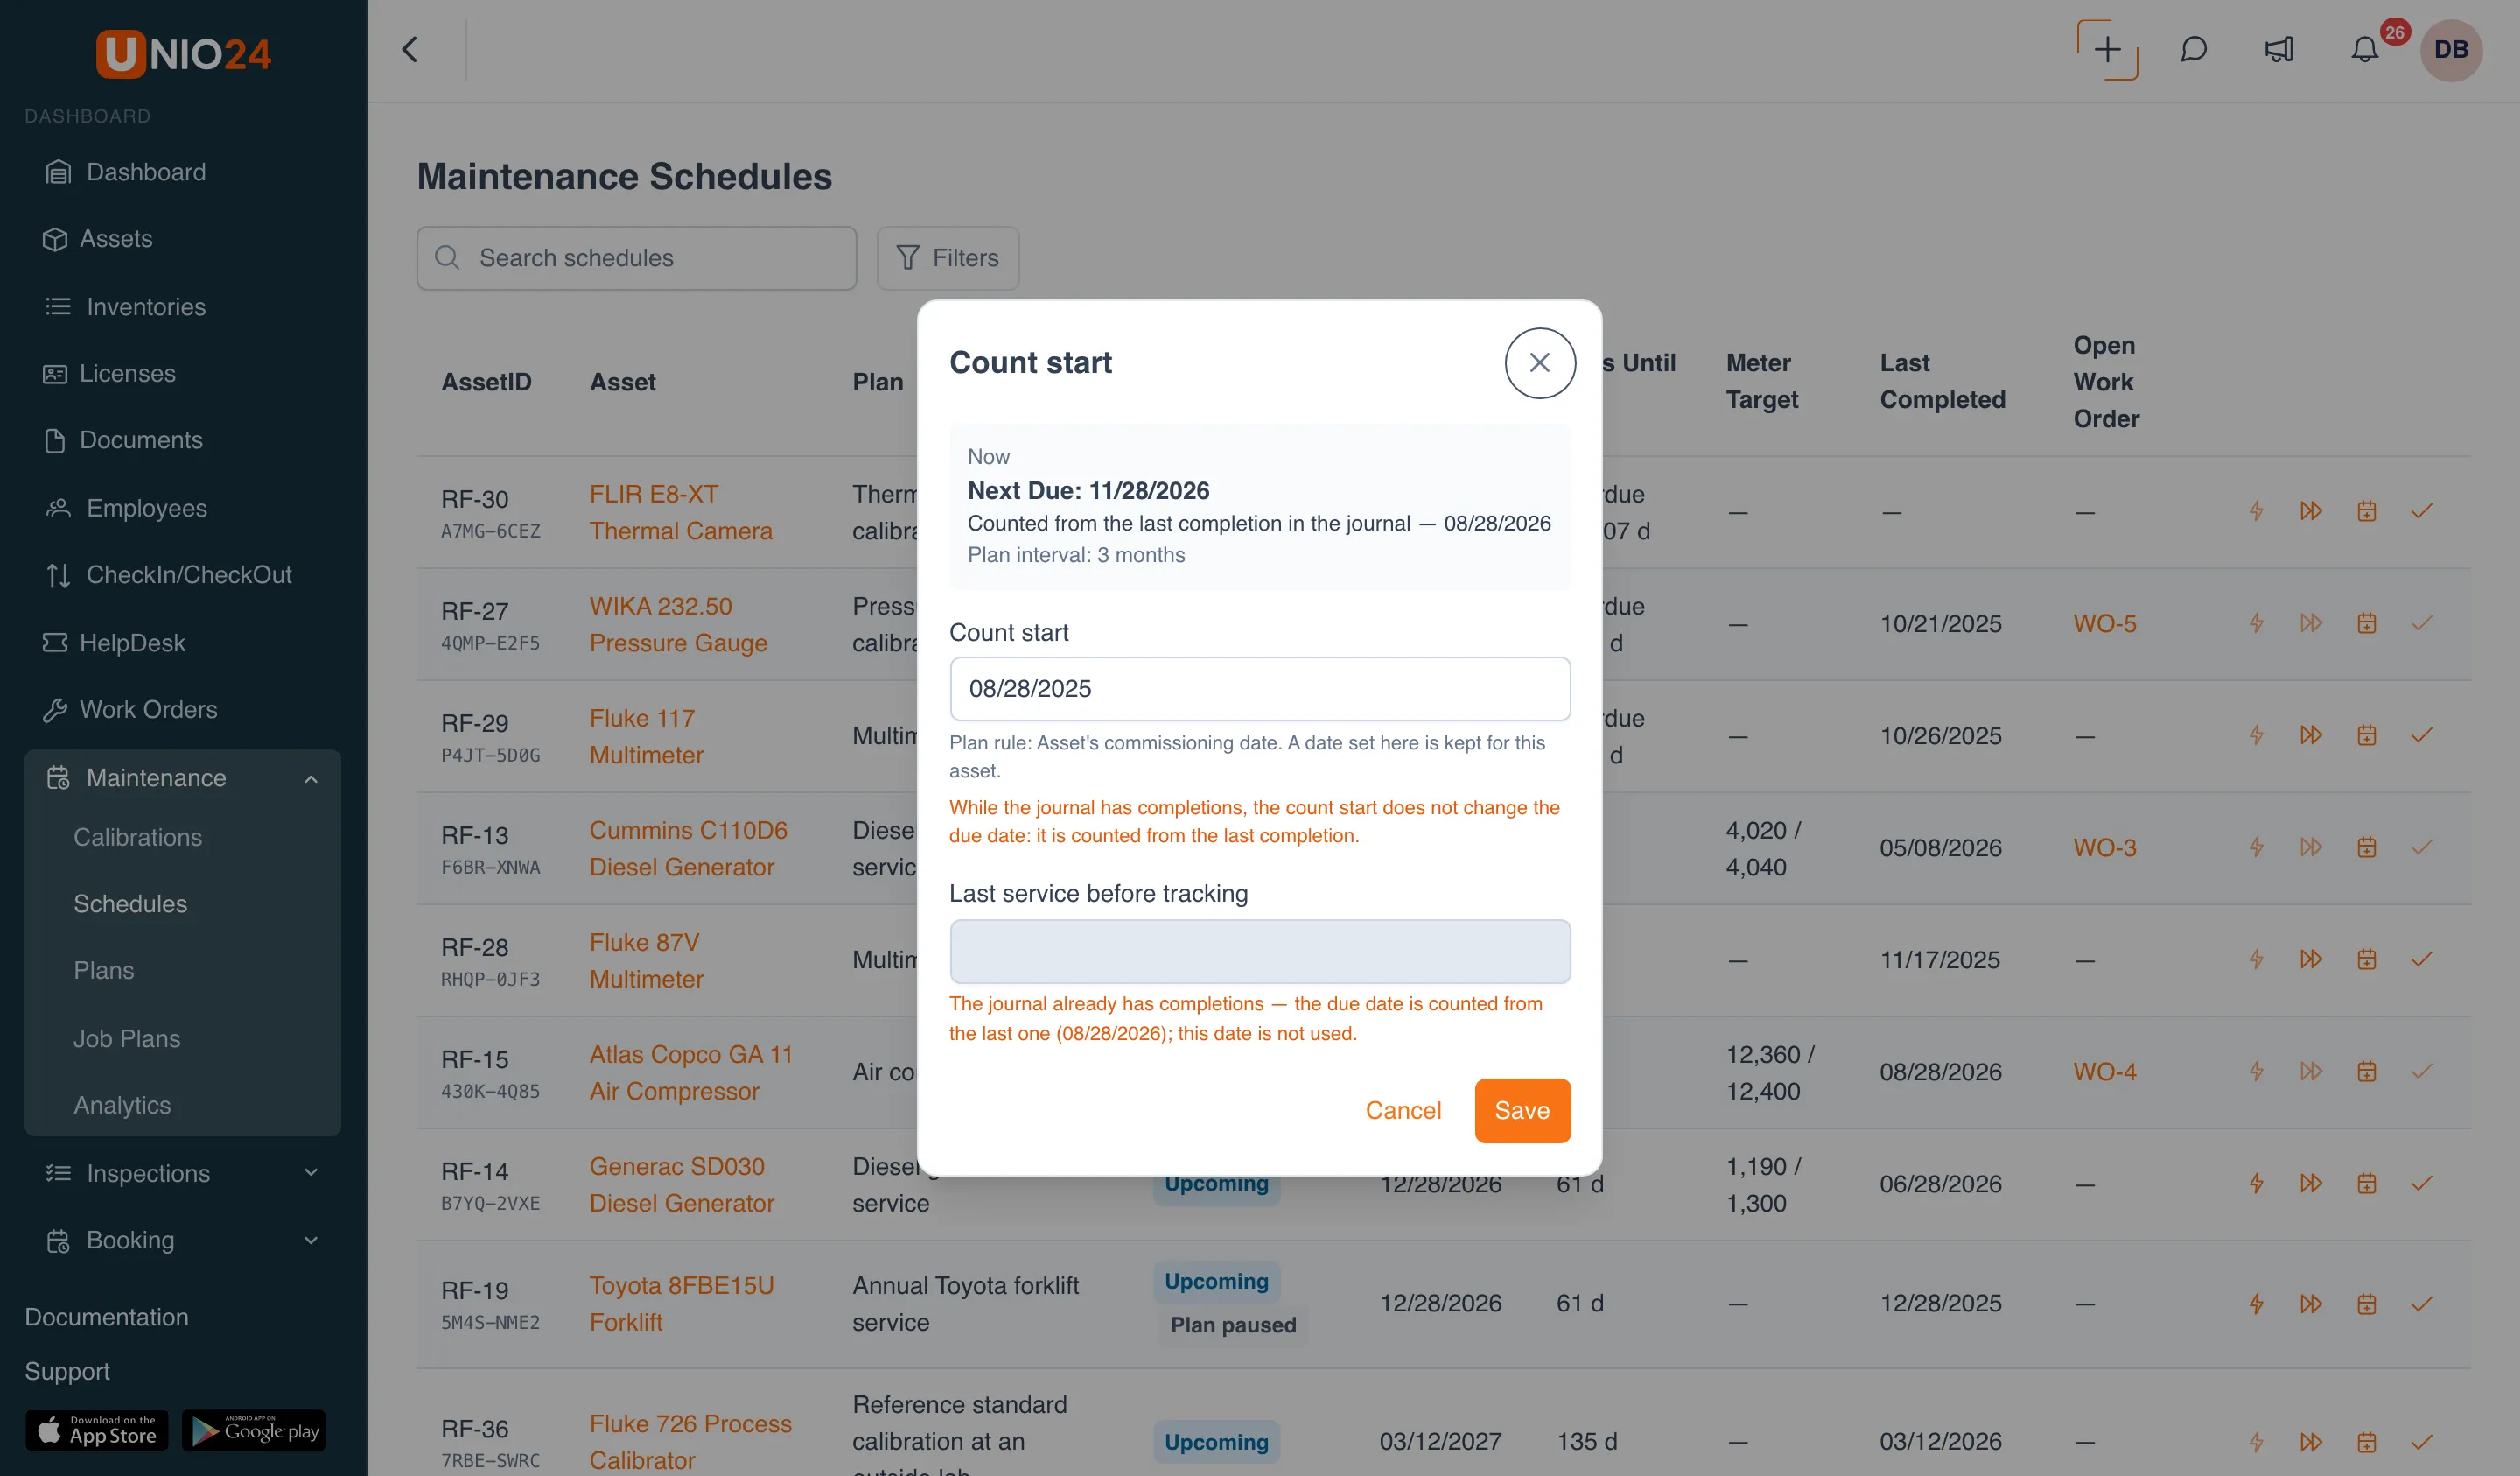
Task: Open Calibrations under Maintenance
Action: pyautogui.click(x=138, y=838)
